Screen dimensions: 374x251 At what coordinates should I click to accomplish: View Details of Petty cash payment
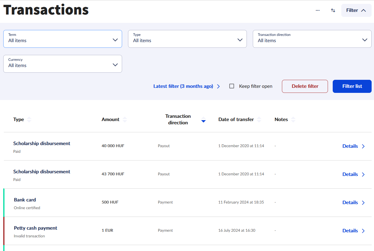tap(350, 231)
